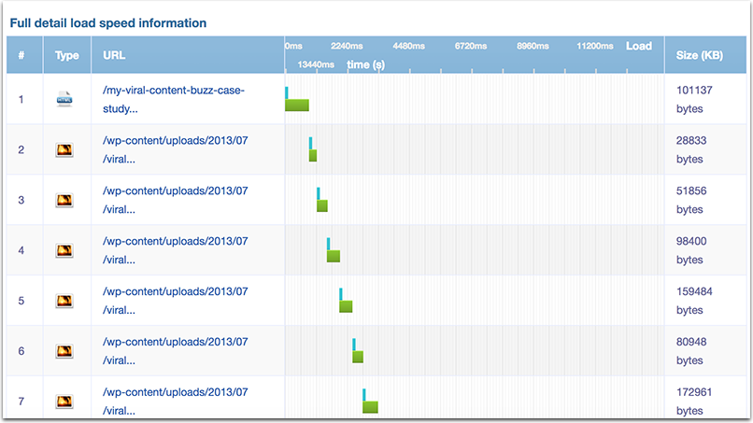This screenshot has height=423, width=753.
Task: Click the 'Size (KB)' column header
Action: click(699, 55)
